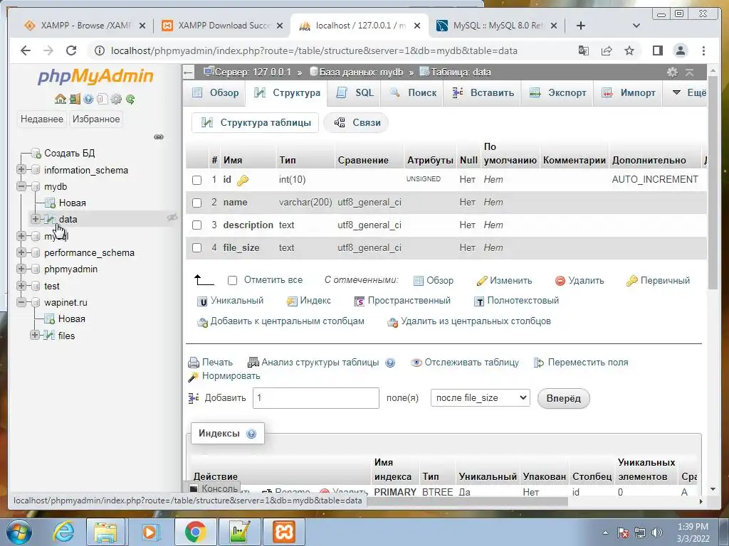The width and height of the screenshot is (729, 546).
Task: Click the translate page icon in address bar
Action: [x=584, y=50]
